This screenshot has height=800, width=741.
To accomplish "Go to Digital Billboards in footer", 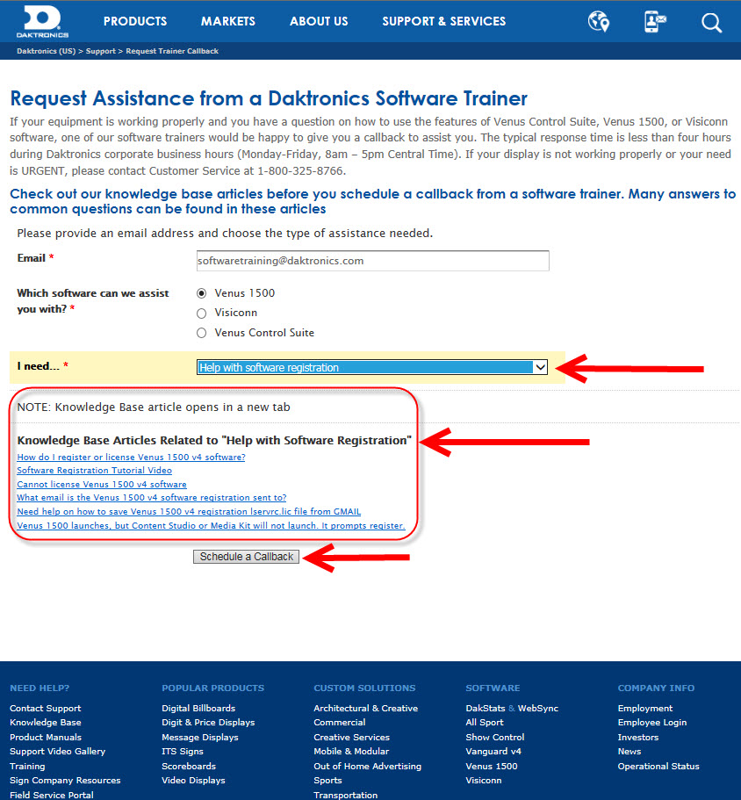I will pos(198,709).
